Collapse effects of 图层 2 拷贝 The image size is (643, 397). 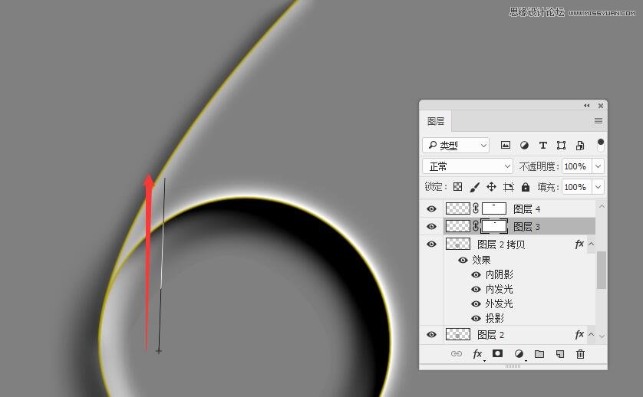(x=592, y=244)
